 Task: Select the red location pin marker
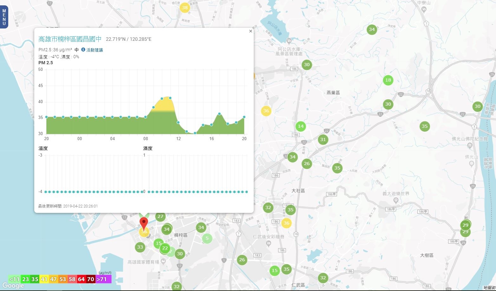coord(144,224)
